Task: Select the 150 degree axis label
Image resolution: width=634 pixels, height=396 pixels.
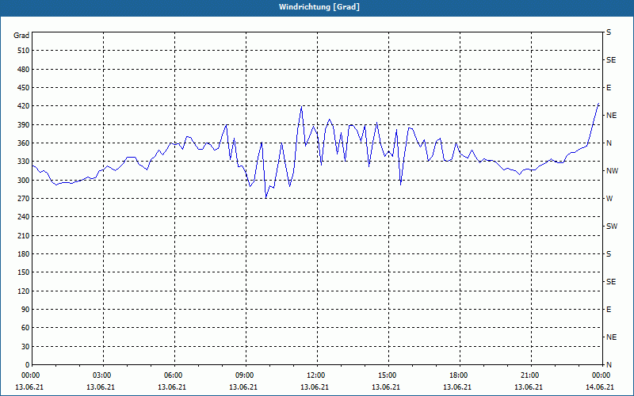Action: click(24, 272)
